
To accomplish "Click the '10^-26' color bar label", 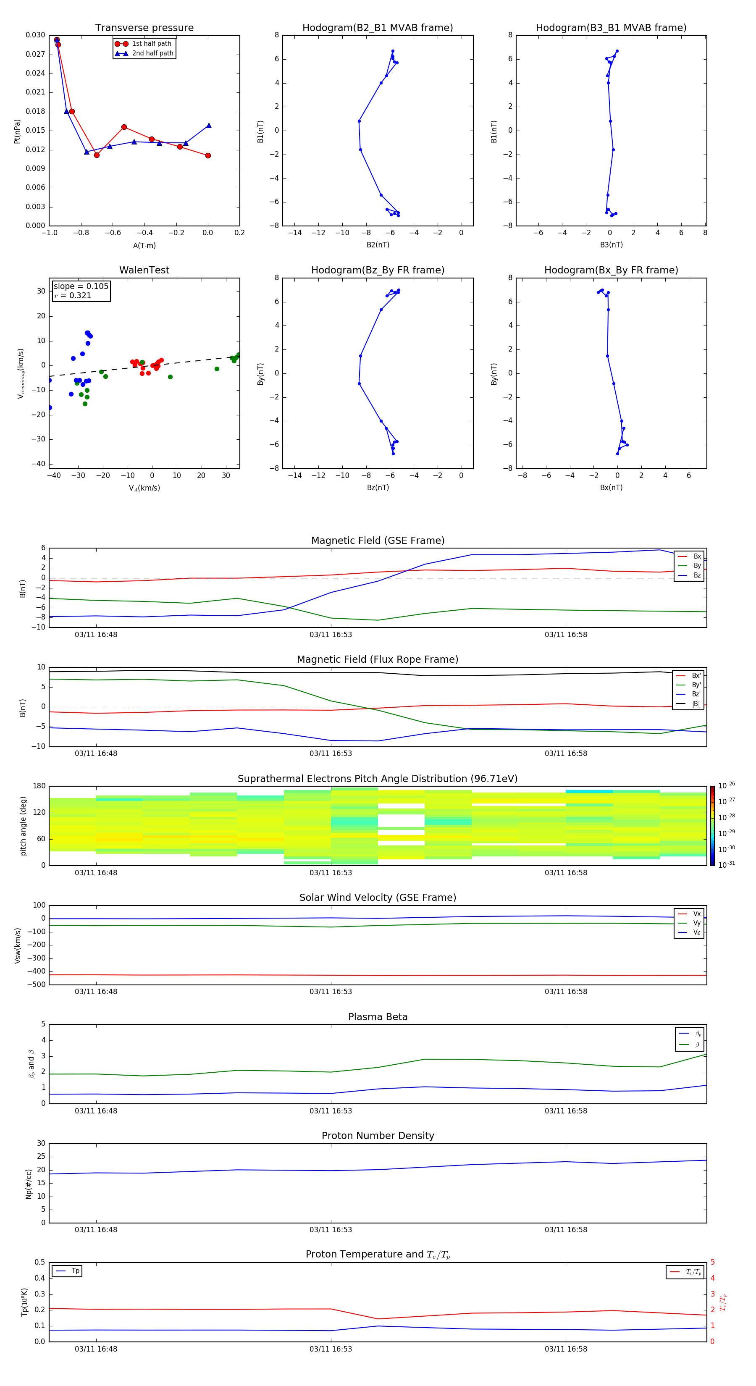I will pyautogui.click(x=727, y=785).
